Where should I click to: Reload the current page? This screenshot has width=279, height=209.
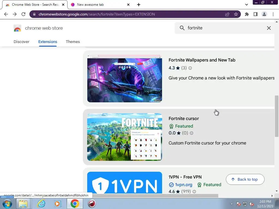click(23, 14)
